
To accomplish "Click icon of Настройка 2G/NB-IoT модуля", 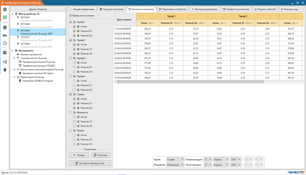I will (20, 81).
